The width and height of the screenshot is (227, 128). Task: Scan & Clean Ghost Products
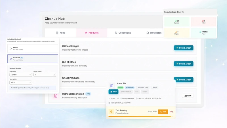tap(184, 80)
